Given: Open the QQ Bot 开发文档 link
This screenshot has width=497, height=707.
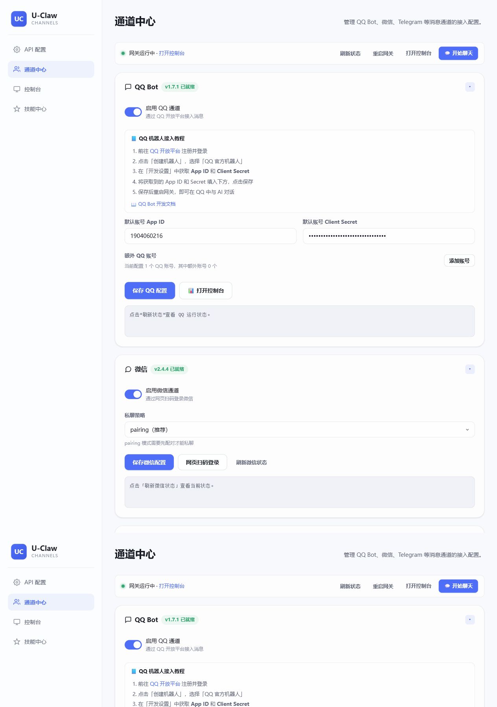Looking at the screenshot, I should [x=157, y=204].
